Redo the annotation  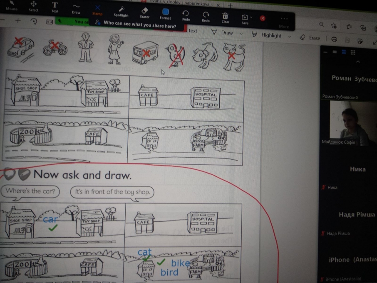click(206, 17)
